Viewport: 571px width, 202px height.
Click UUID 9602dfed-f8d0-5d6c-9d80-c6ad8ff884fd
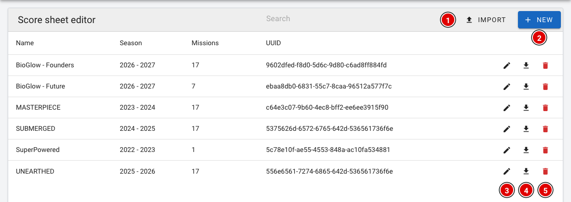[326, 65]
